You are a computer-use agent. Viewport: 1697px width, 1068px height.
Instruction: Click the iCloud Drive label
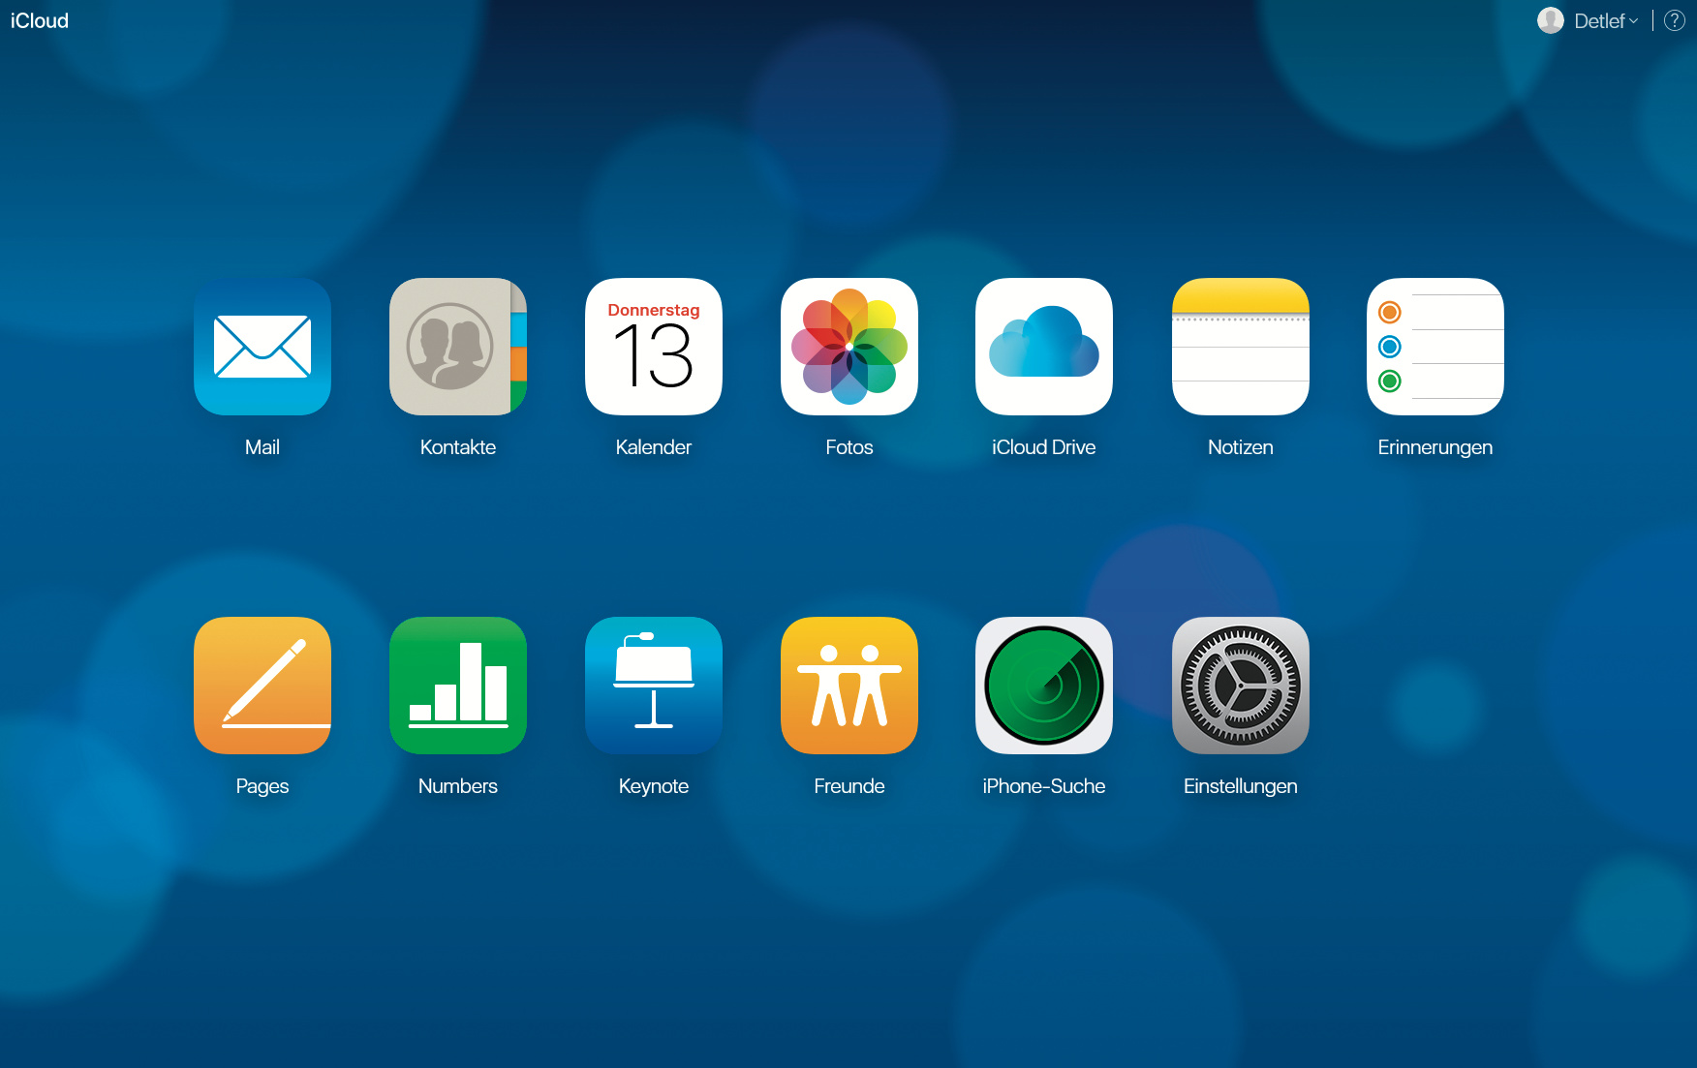(x=1044, y=447)
